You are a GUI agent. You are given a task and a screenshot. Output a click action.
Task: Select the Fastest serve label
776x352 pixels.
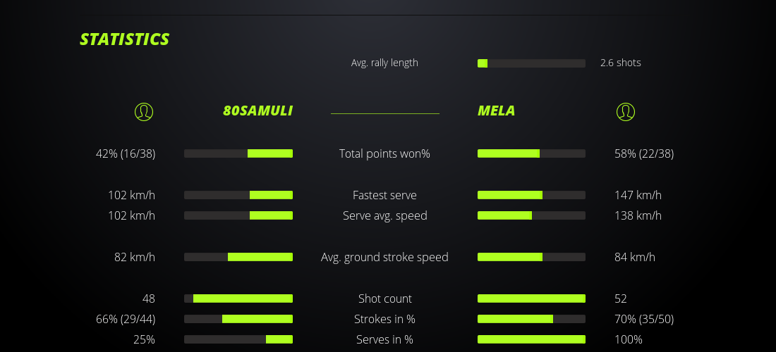click(x=384, y=195)
